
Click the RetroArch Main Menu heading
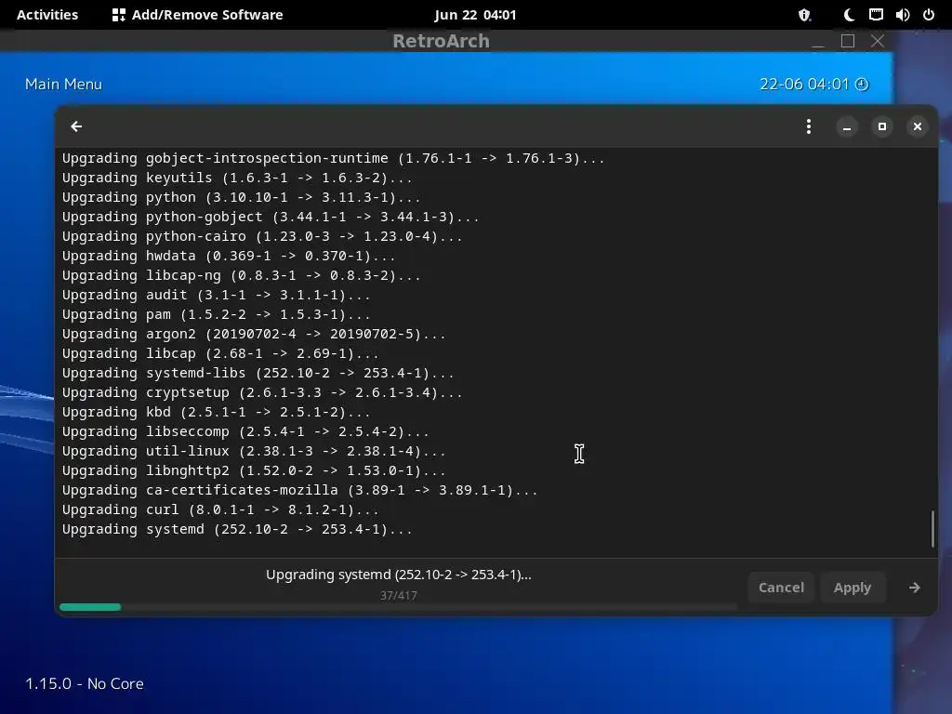coord(64,85)
